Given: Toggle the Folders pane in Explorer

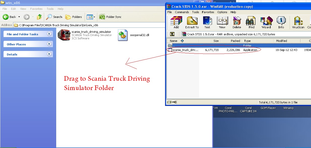Looking at the screenshot, I should 74,17.
